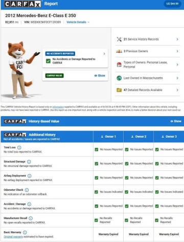Click the Owner 3 person icon
The width and height of the screenshot is (184, 242).
click(x=163, y=137)
